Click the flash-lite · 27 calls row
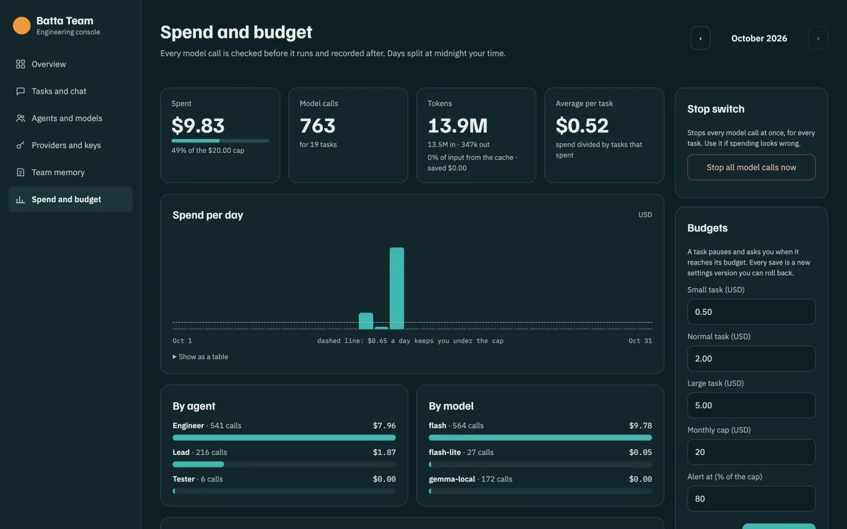 tap(540, 458)
